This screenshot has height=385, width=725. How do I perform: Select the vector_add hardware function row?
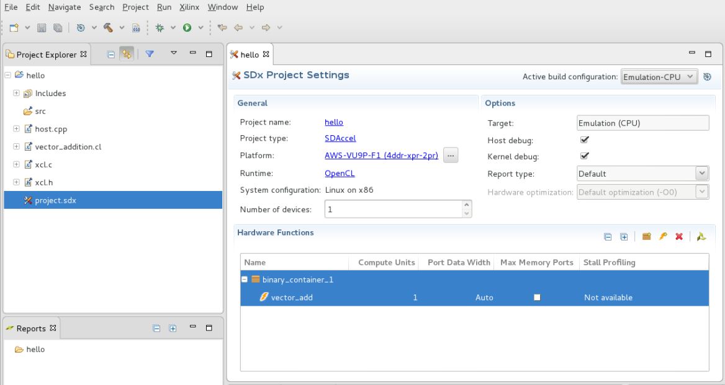474,298
